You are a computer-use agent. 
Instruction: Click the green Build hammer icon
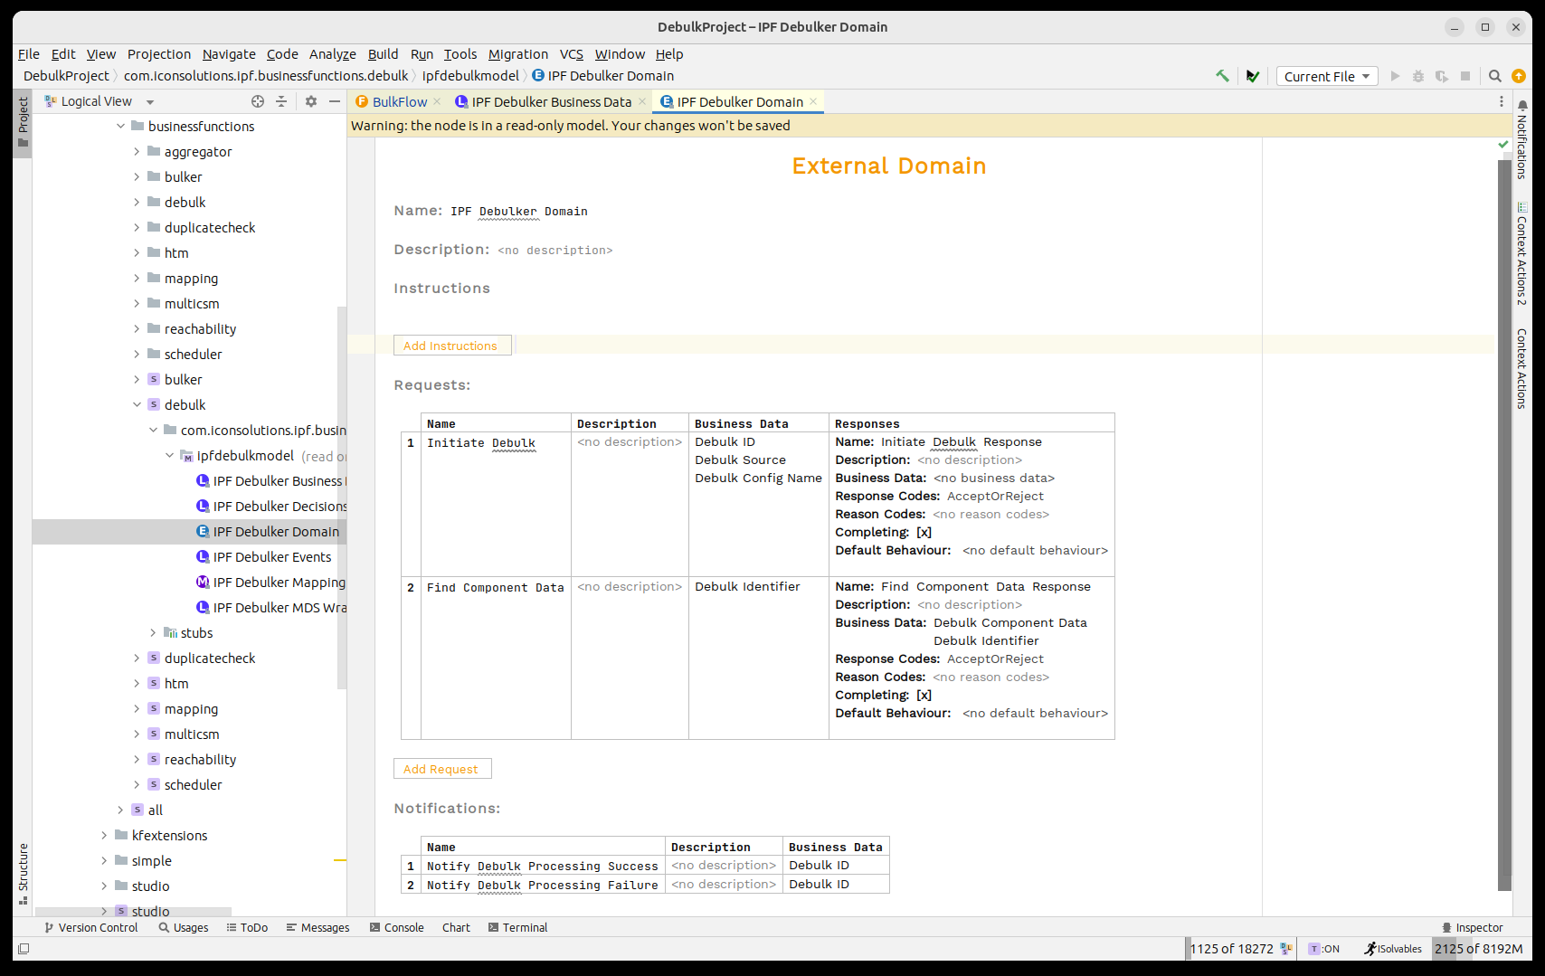coord(1222,76)
